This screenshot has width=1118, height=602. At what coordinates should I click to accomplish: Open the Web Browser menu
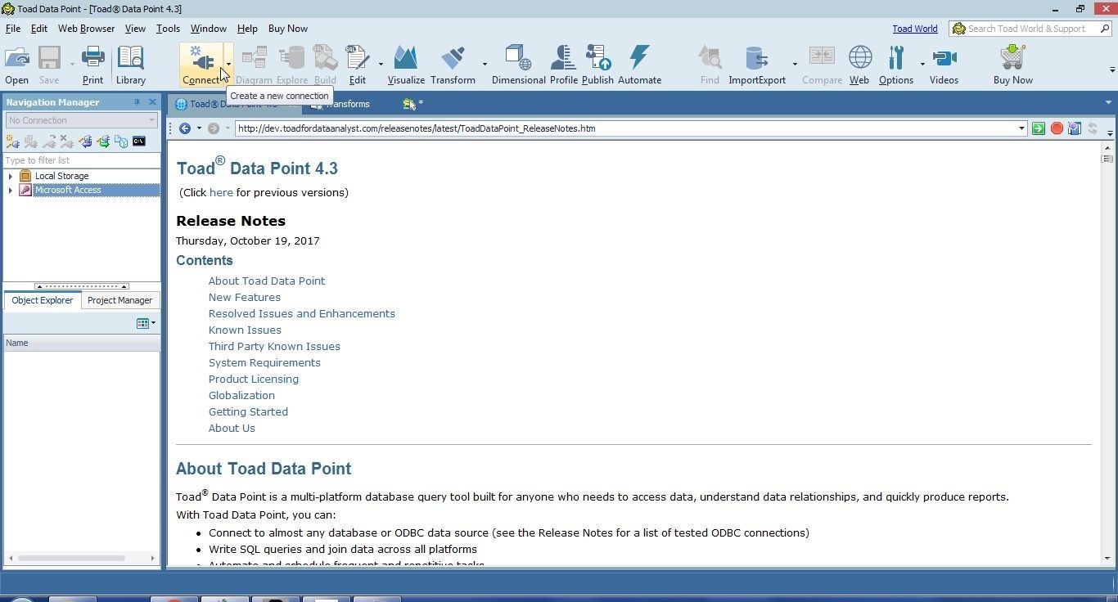tap(86, 29)
